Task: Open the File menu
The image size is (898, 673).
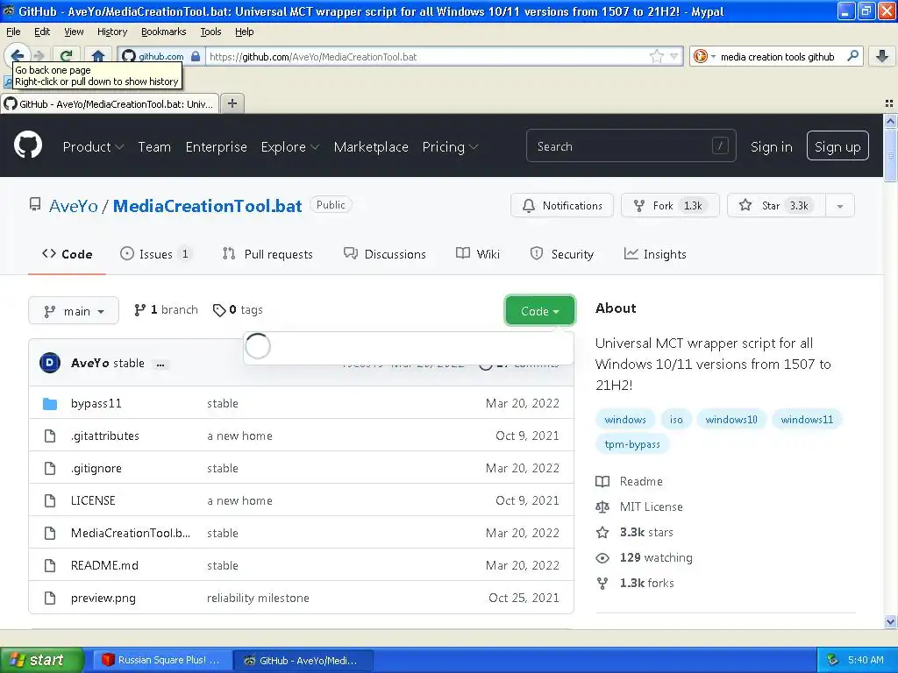Action: (13, 32)
